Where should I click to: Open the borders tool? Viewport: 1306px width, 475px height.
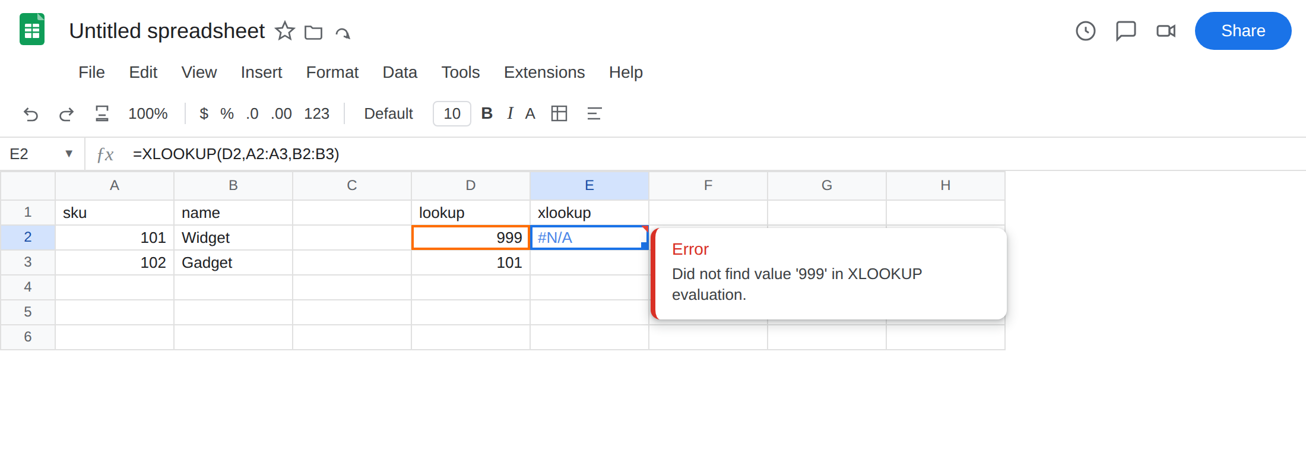pos(559,113)
